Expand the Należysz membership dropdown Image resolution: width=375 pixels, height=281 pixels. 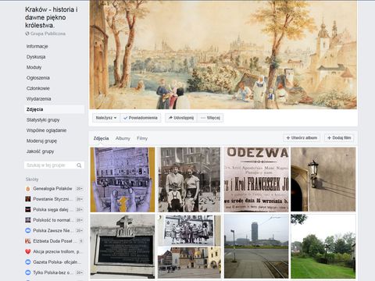[106, 118]
